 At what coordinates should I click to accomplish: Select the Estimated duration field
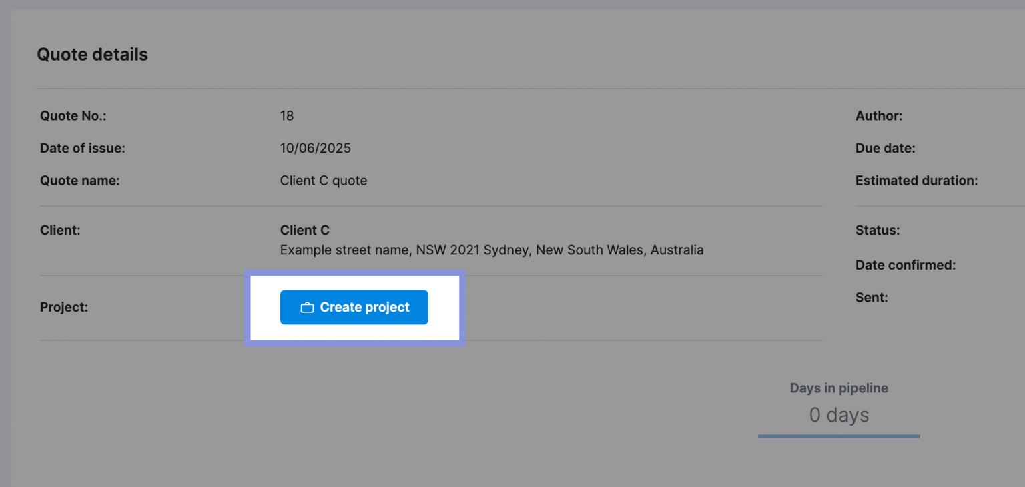(916, 180)
